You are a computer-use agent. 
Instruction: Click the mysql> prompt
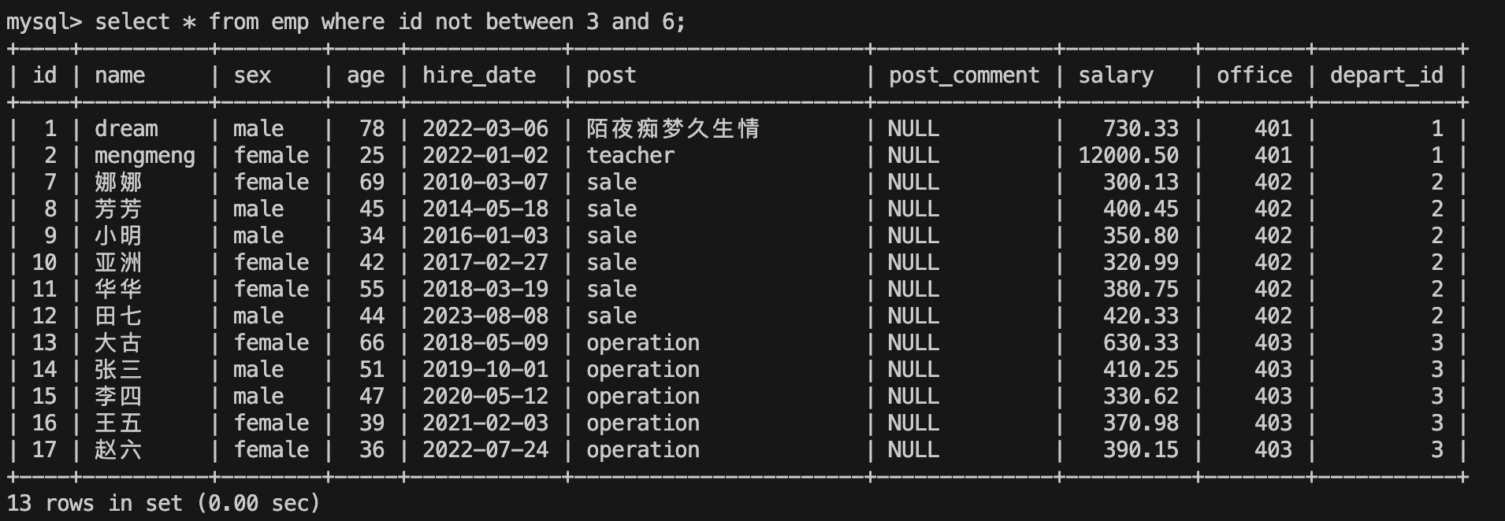tap(44, 22)
